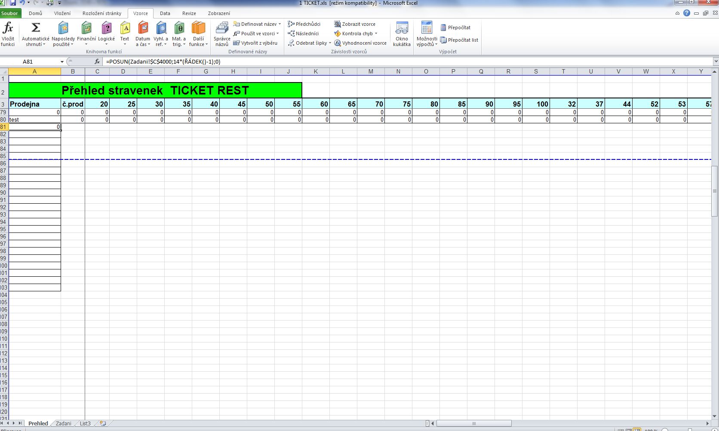Expand the Kontrola chyb dropdown arrow

pyautogui.click(x=376, y=34)
